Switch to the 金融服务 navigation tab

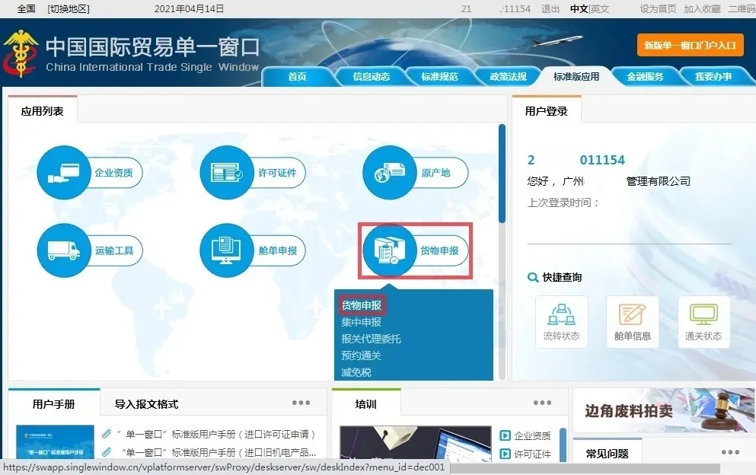coord(645,76)
